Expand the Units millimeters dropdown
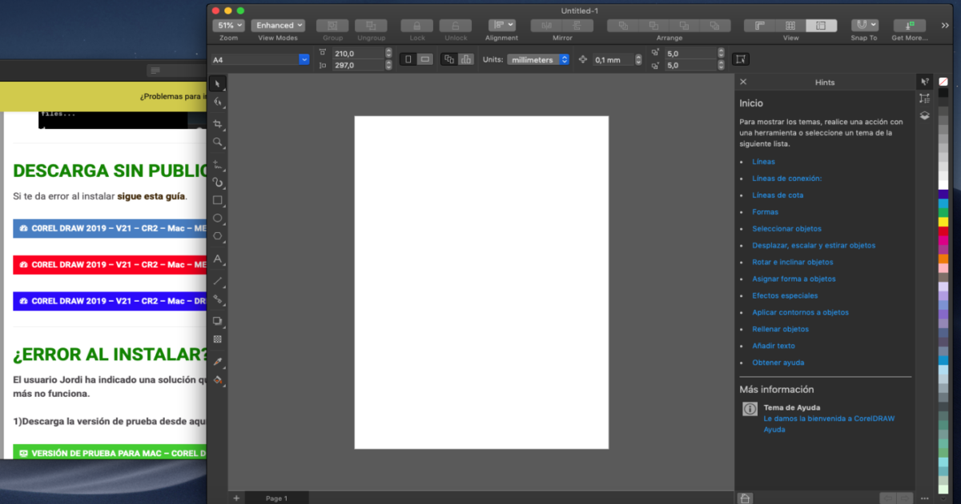Screen dimensions: 961x504 coord(537,59)
